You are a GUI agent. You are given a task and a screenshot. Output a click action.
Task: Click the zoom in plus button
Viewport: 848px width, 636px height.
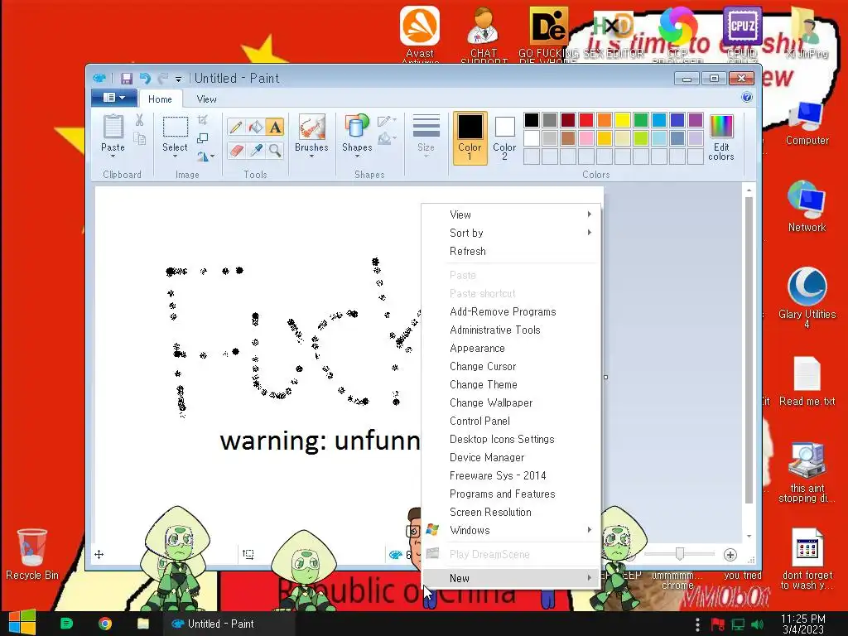click(x=730, y=554)
